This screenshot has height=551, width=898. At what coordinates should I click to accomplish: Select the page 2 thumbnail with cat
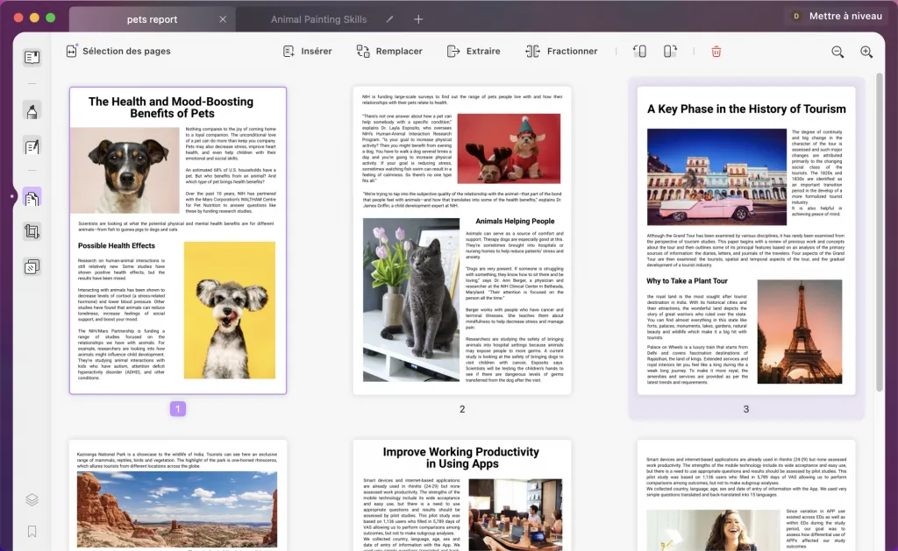(x=462, y=240)
